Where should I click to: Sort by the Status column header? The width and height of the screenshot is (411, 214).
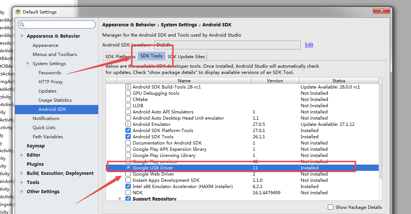coord(339,81)
